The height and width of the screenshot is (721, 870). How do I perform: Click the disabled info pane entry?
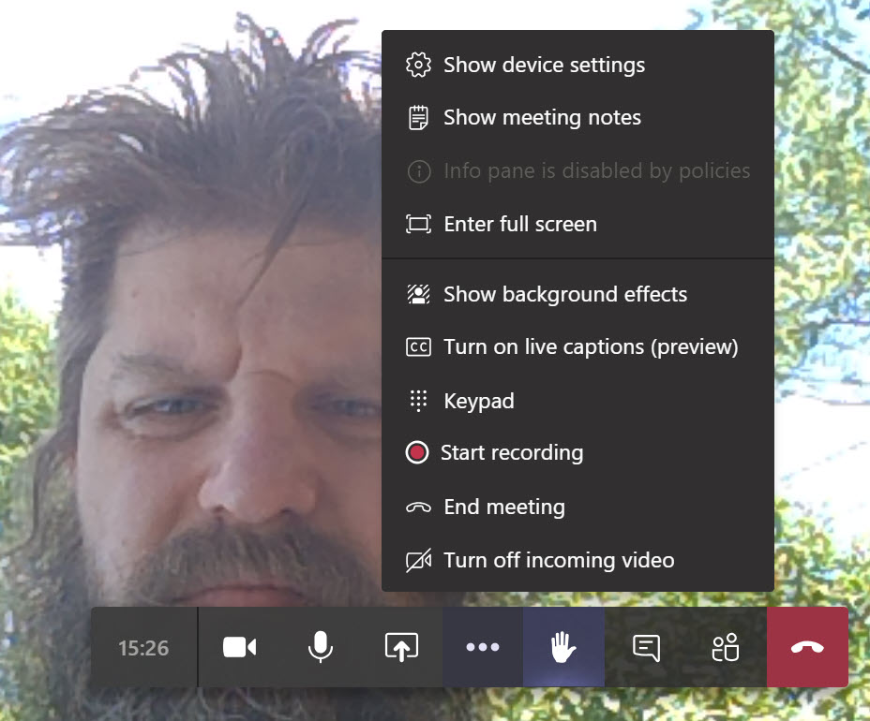(x=597, y=170)
